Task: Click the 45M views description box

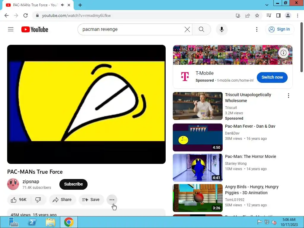Action: [86, 213]
